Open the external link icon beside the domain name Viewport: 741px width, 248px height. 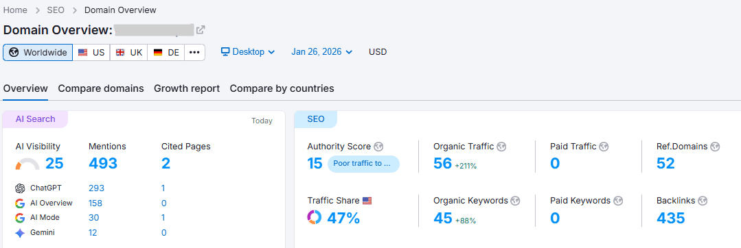201,29
